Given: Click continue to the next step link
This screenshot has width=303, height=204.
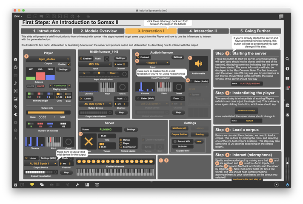Looking at the screenshot, I should (x=247, y=179).
